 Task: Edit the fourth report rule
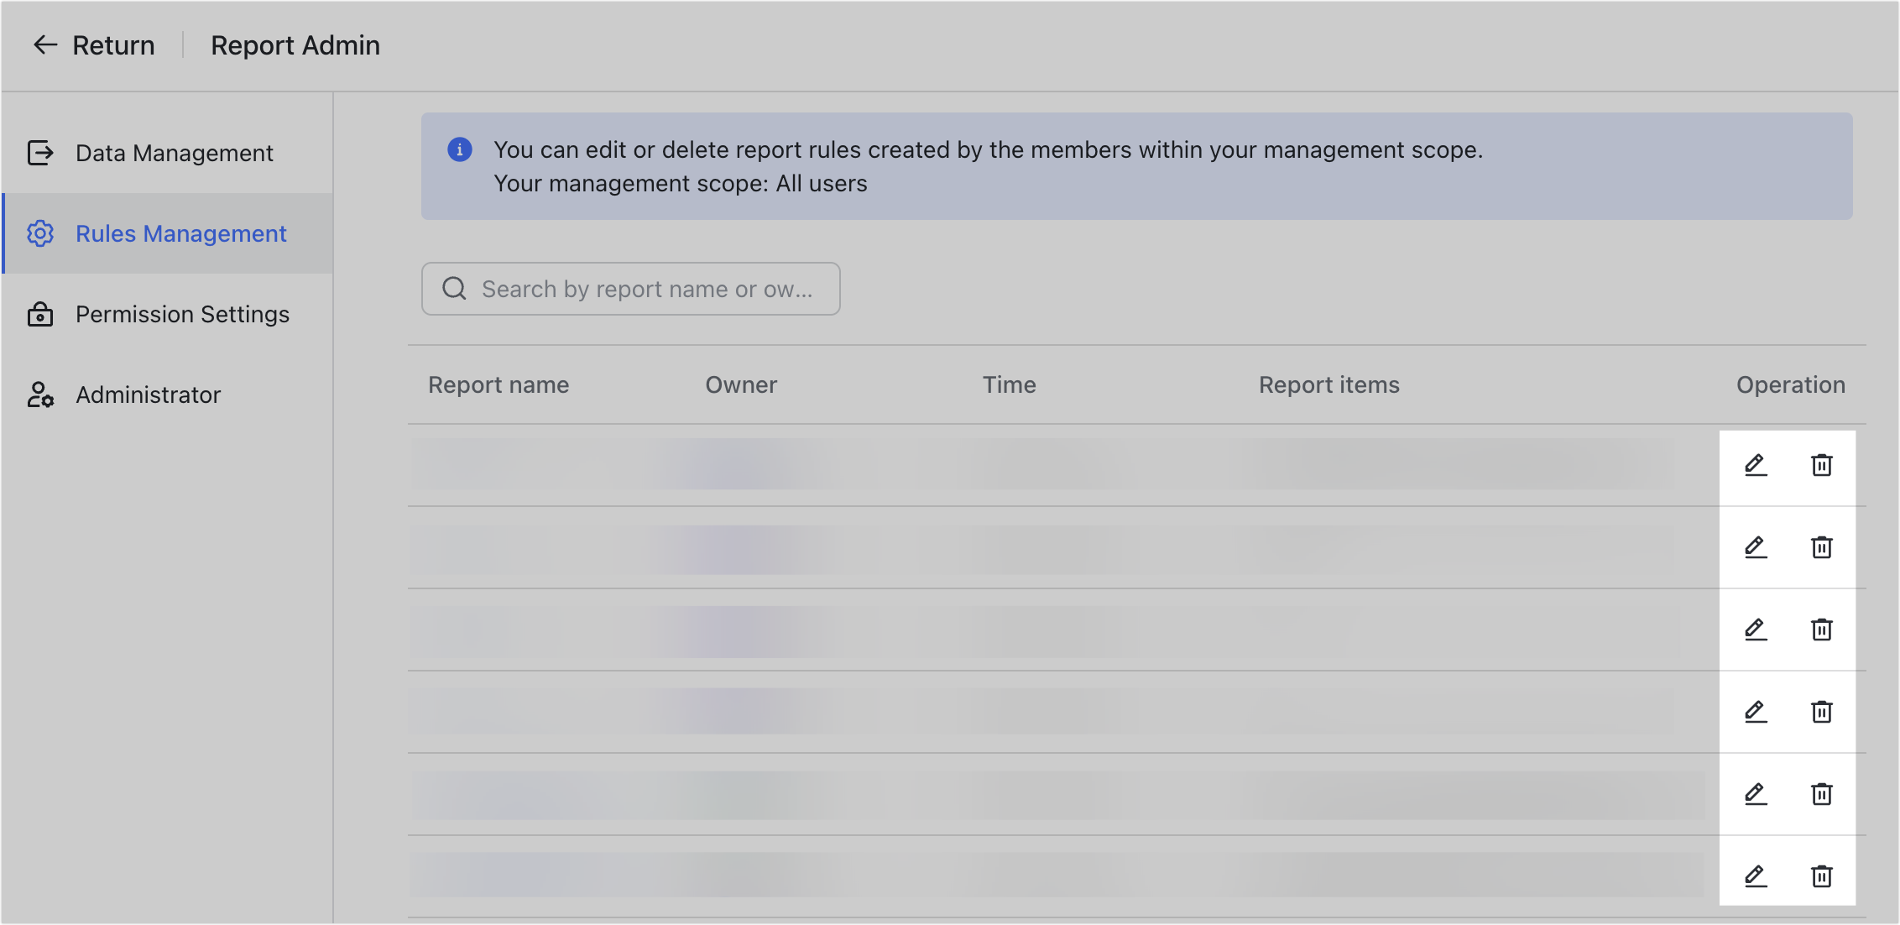tap(1755, 712)
